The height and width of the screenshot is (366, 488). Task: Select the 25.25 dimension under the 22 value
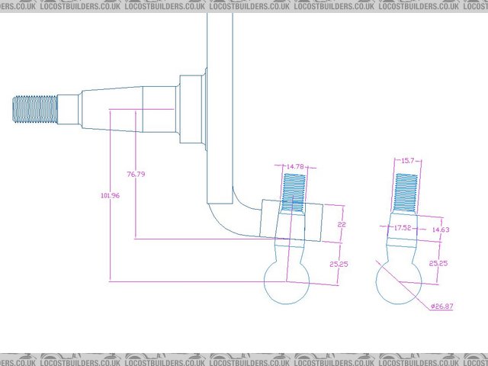click(339, 265)
